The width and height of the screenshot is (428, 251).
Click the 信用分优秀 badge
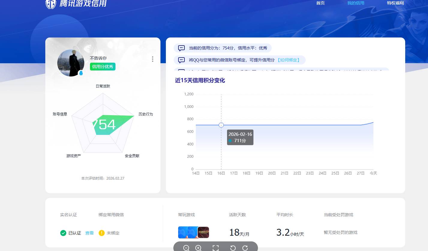tap(103, 67)
